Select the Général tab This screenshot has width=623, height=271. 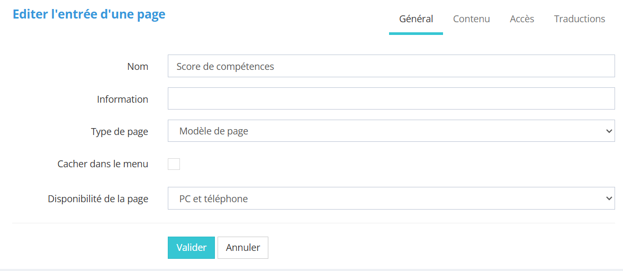click(416, 19)
